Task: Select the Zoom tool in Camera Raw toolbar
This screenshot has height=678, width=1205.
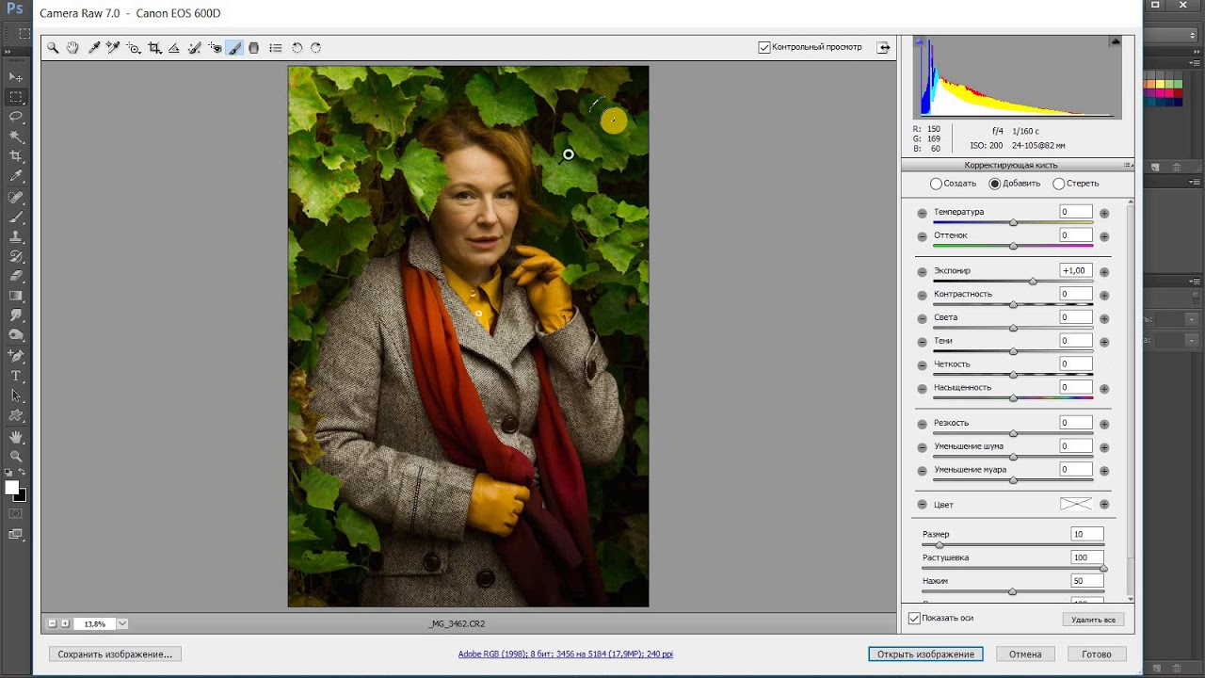Action: pyautogui.click(x=53, y=48)
